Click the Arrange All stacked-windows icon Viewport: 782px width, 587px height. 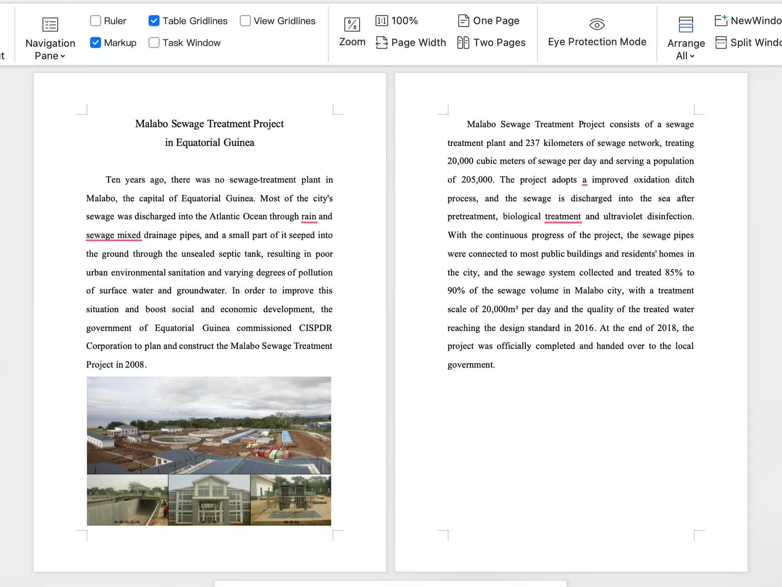(686, 24)
